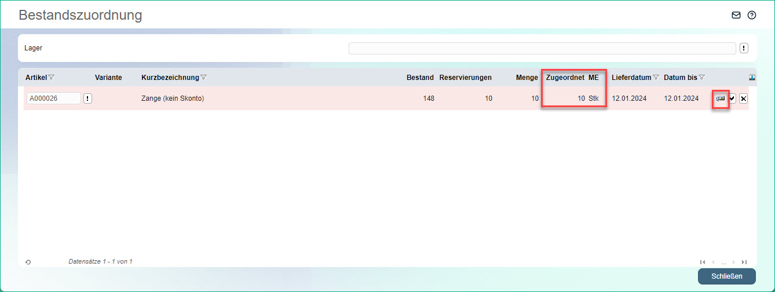
Task: Click the Datensätze 1 - 1 von 1 label
Action: (x=100, y=262)
